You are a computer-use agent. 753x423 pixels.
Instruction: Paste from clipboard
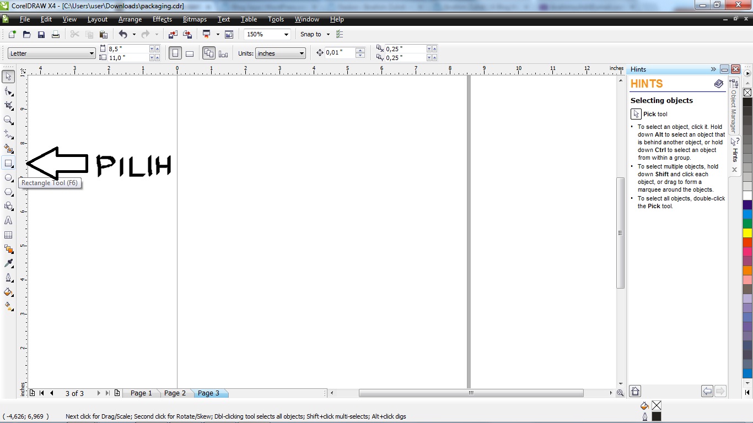tap(103, 34)
